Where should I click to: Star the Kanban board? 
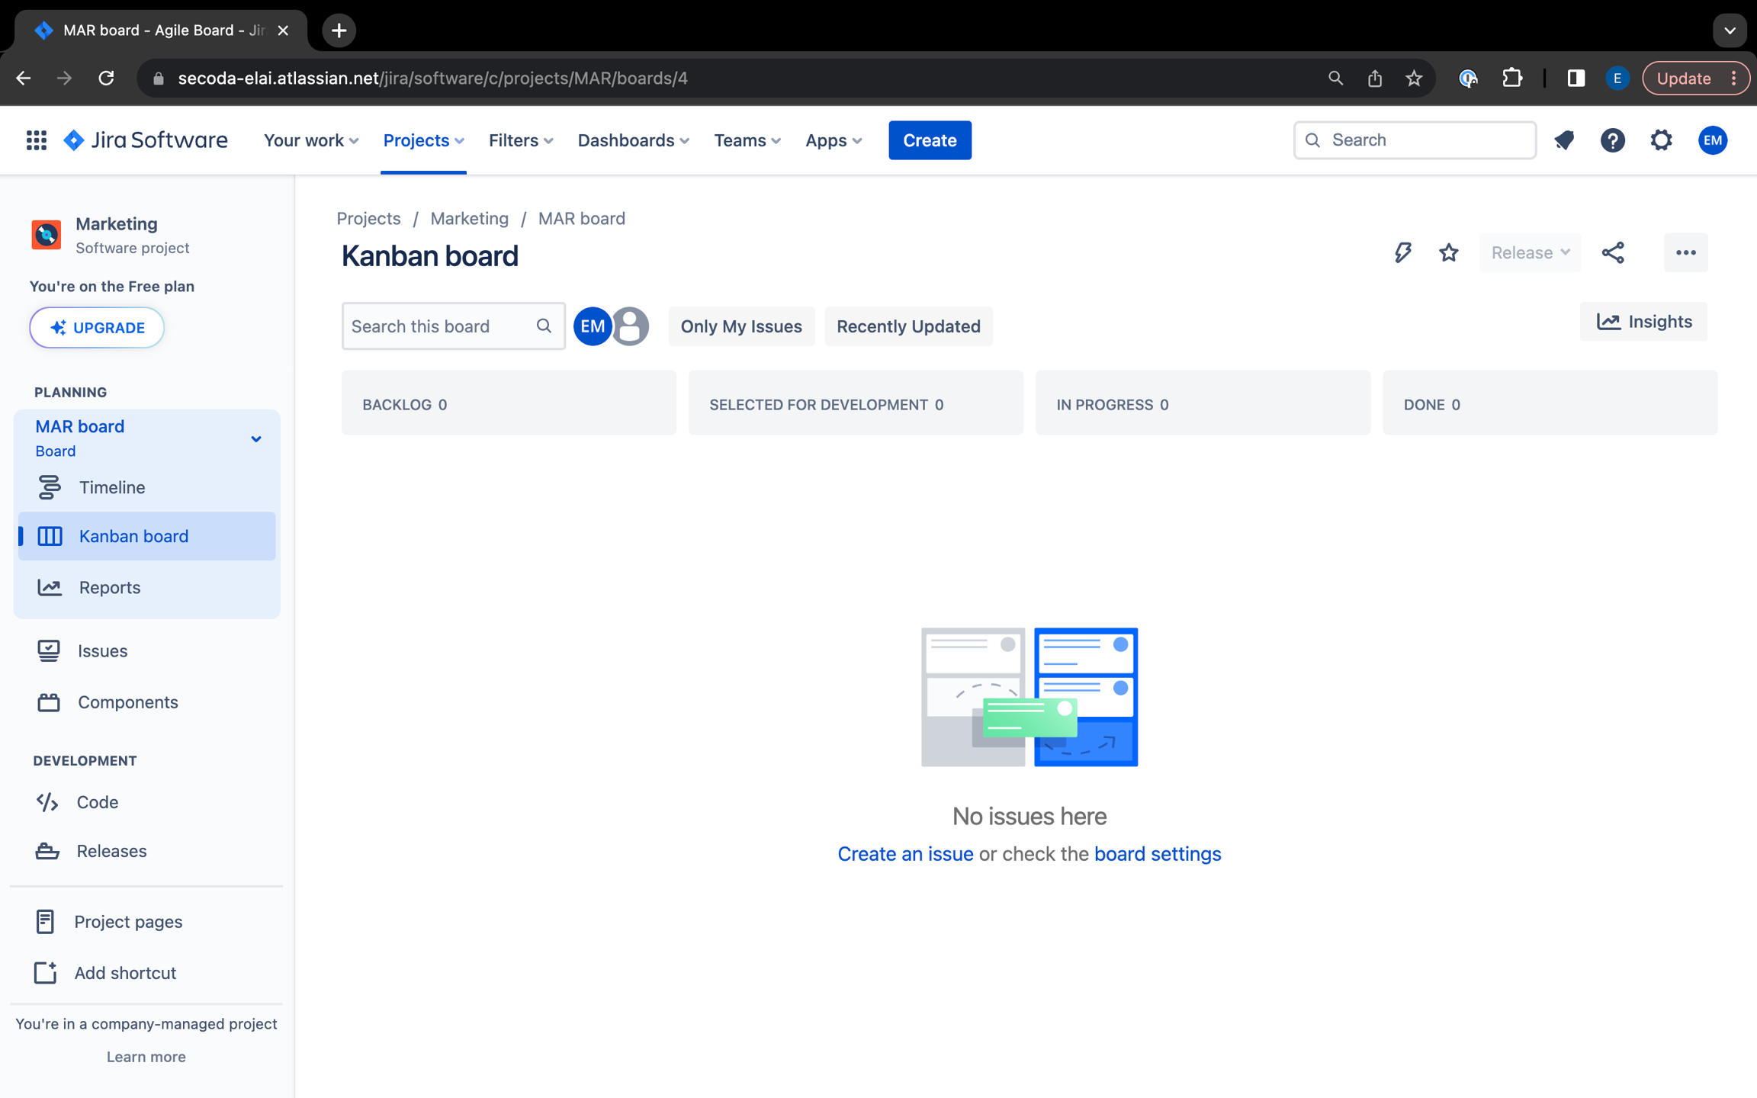[x=1448, y=252]
